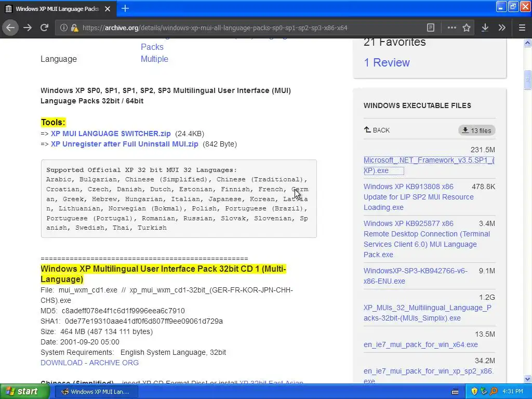Screen dimensions: 532x399
Task: Click the security shield tray icon
Action: pyautogui.click(x=474, y=392)
